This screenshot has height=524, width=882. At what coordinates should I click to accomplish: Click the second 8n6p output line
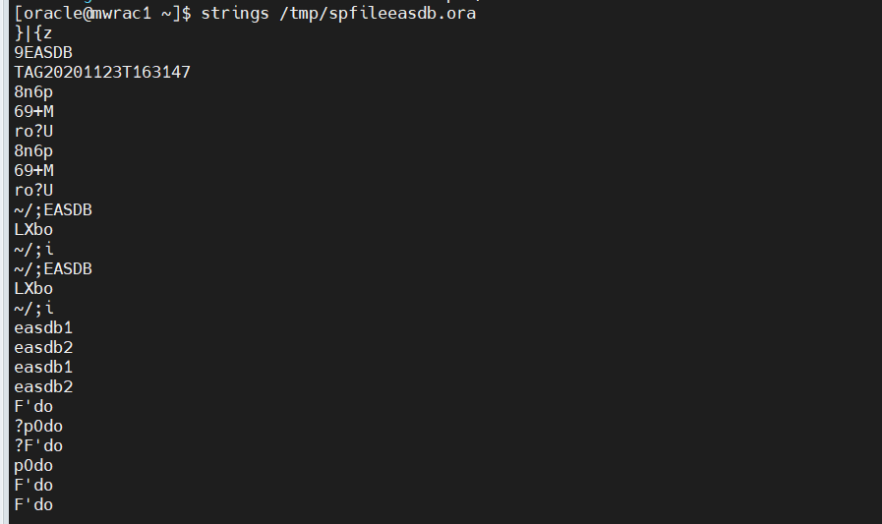[x=33, y=151]
